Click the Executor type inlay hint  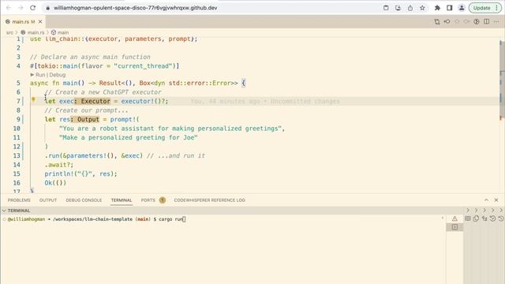(93, 101)
